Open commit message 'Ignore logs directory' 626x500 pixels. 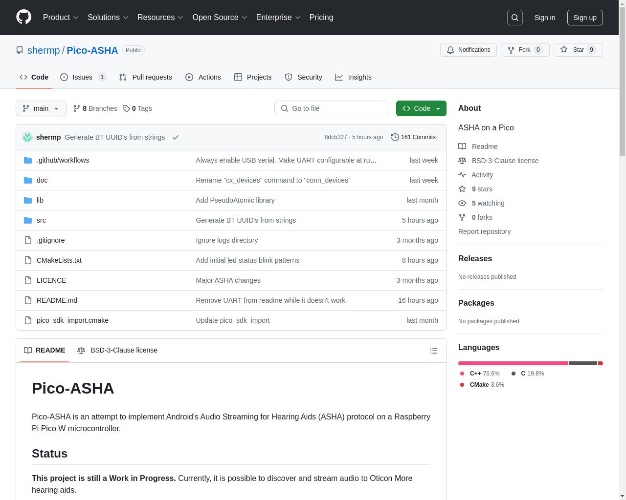pyautogui.click(x=227, y=240)
